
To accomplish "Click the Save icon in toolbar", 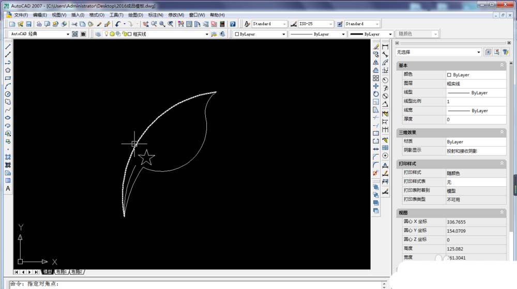I will pos(29,24).
